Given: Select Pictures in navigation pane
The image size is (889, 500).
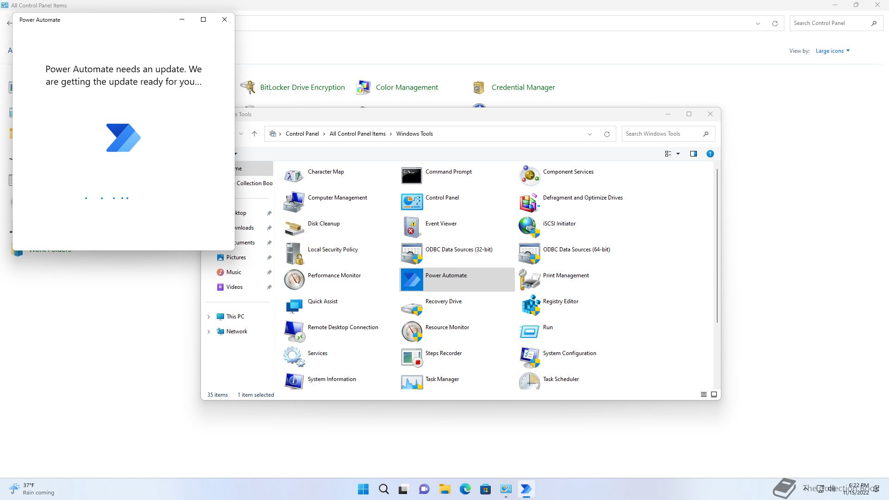Looking at the screenshot, I should (236, 257).
